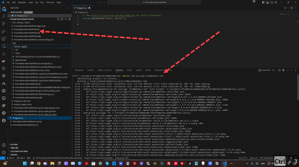Open Google Chrome from taskbar

click(x=39, y=164)
